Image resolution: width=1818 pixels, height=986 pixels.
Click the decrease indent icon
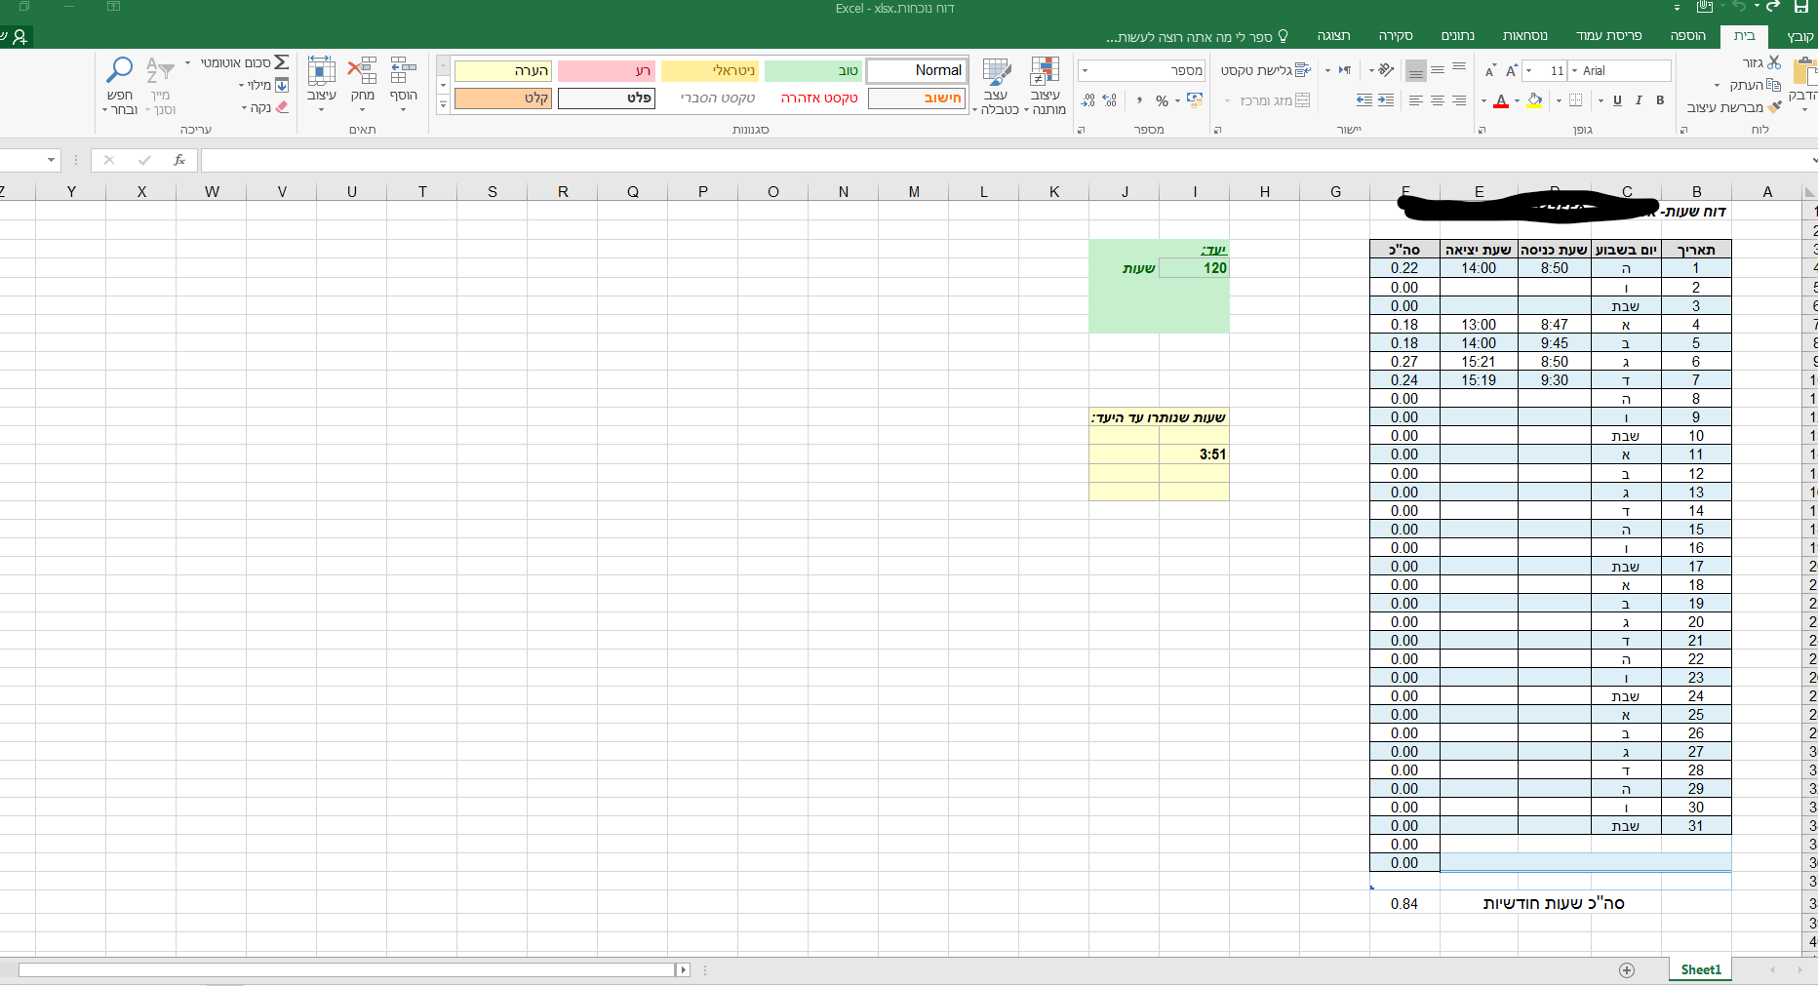[x=1386, y=100]
